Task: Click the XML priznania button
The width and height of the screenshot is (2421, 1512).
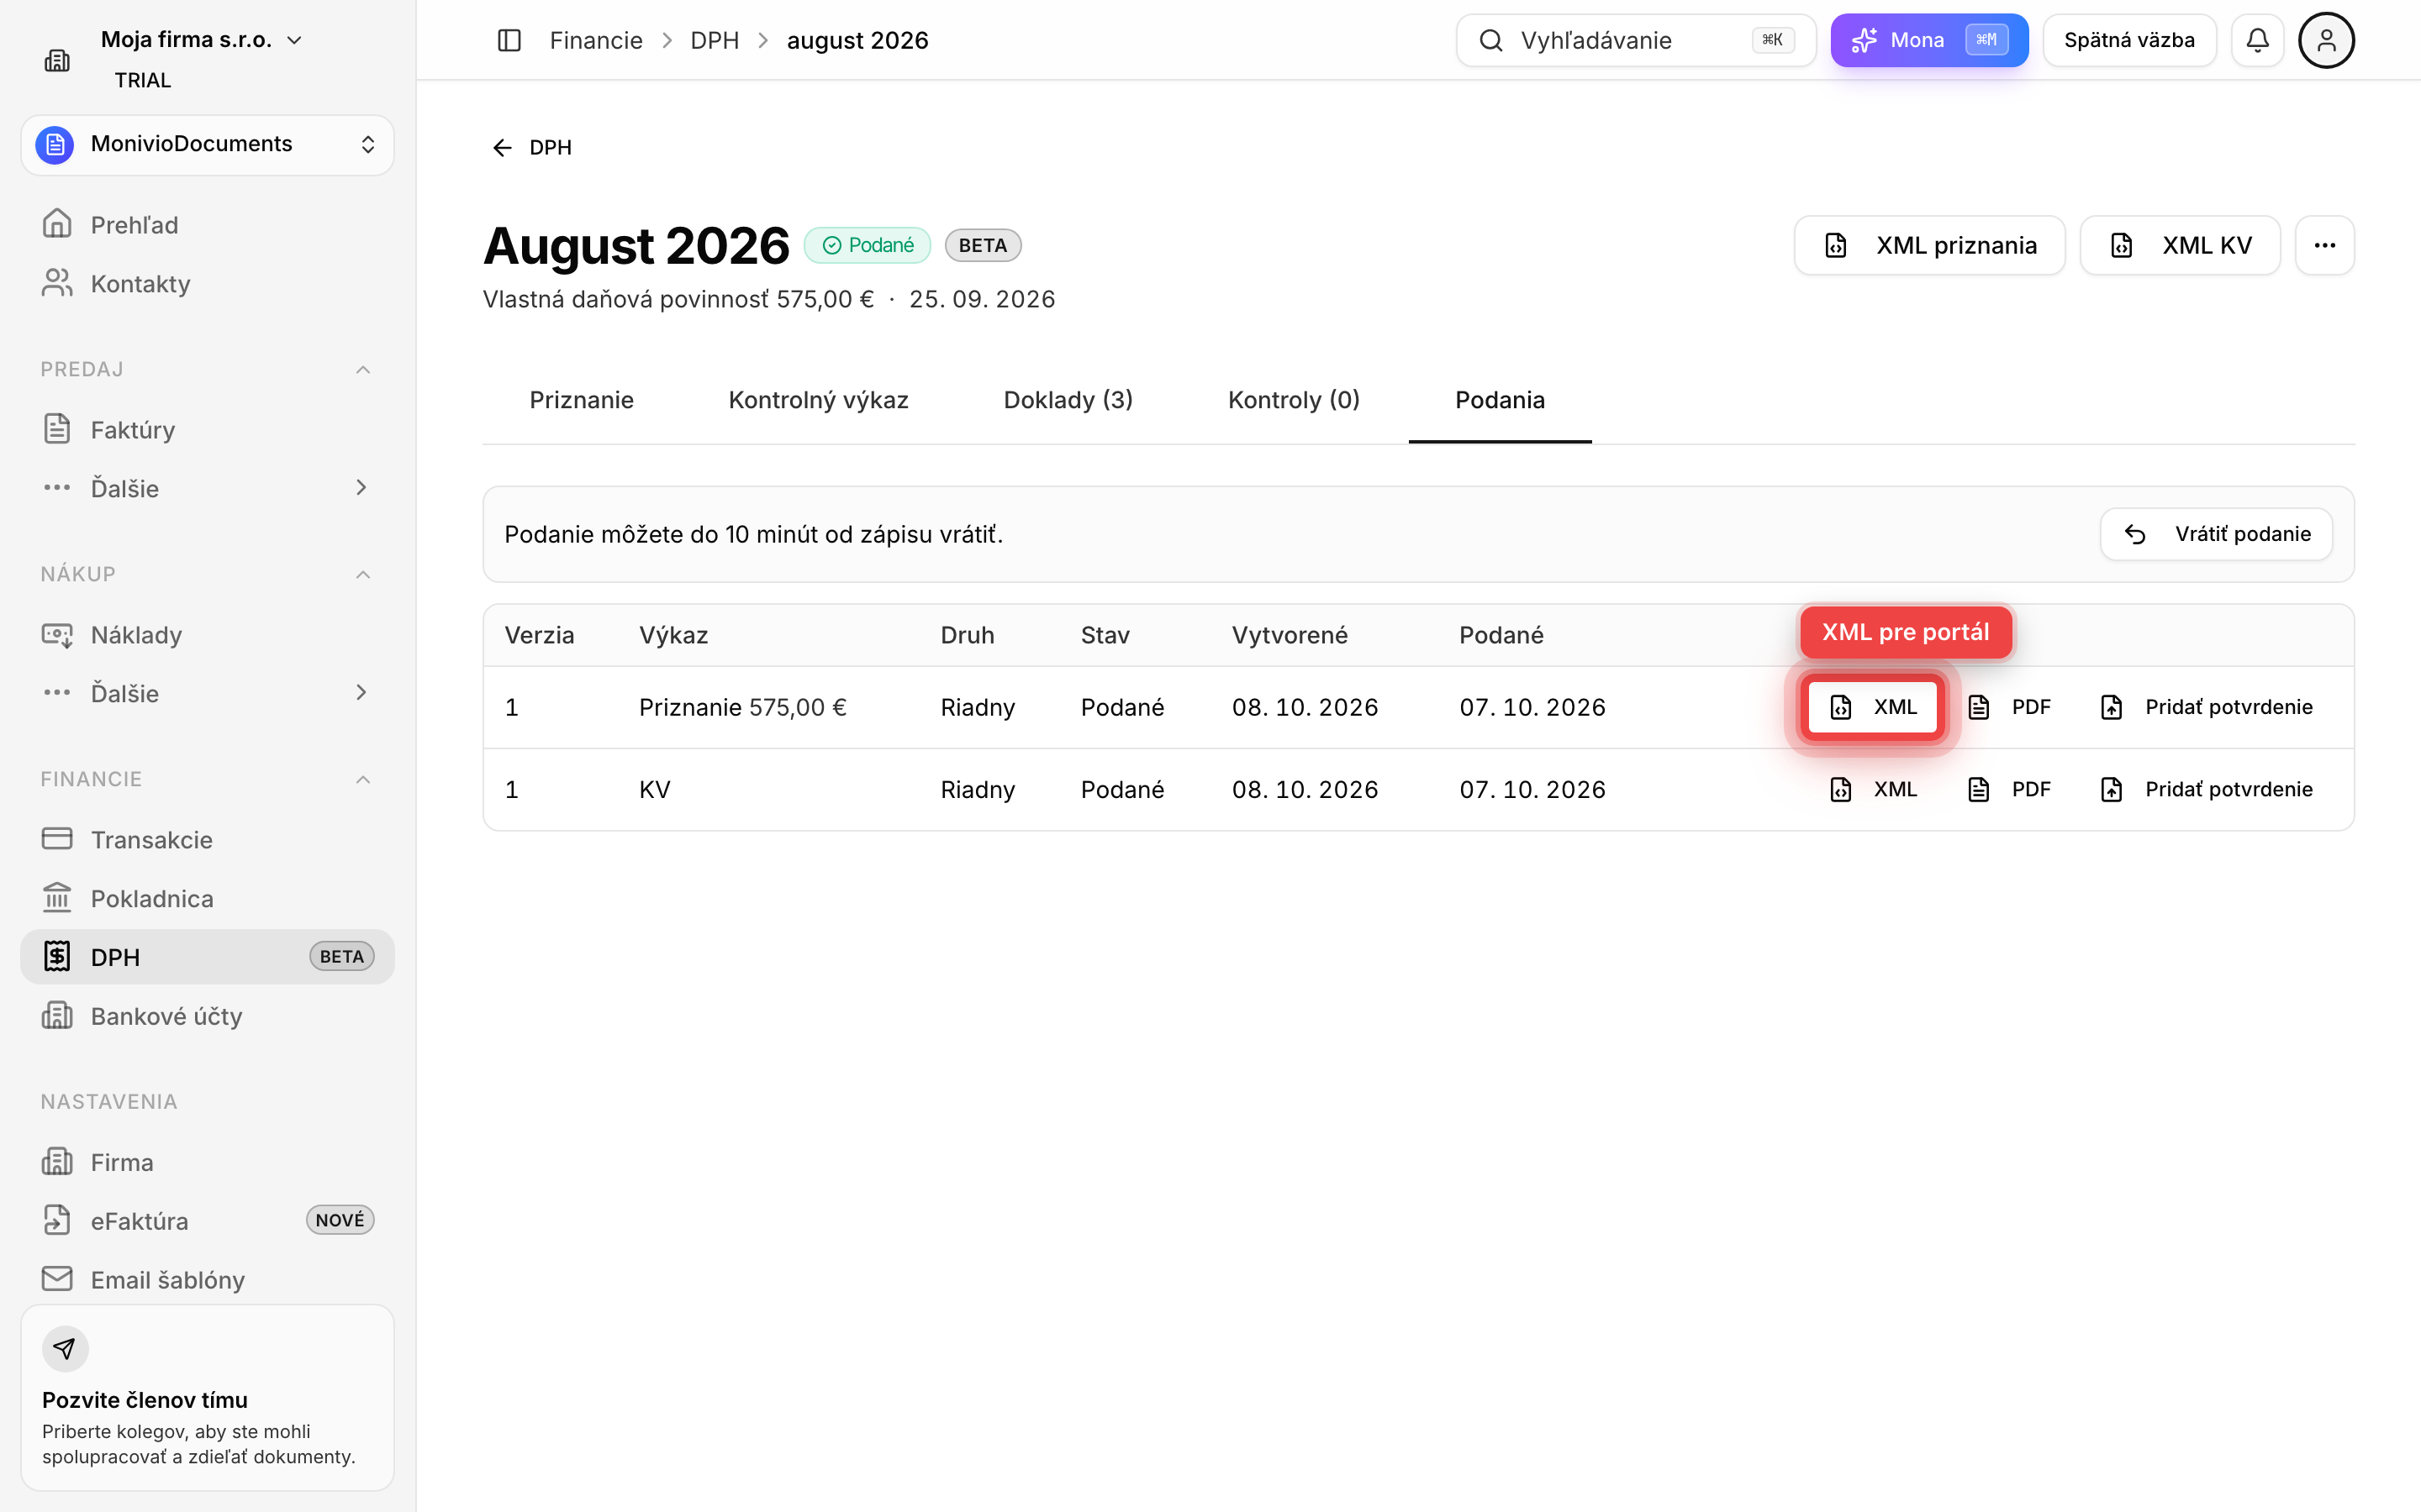Action: (1928, 245)
